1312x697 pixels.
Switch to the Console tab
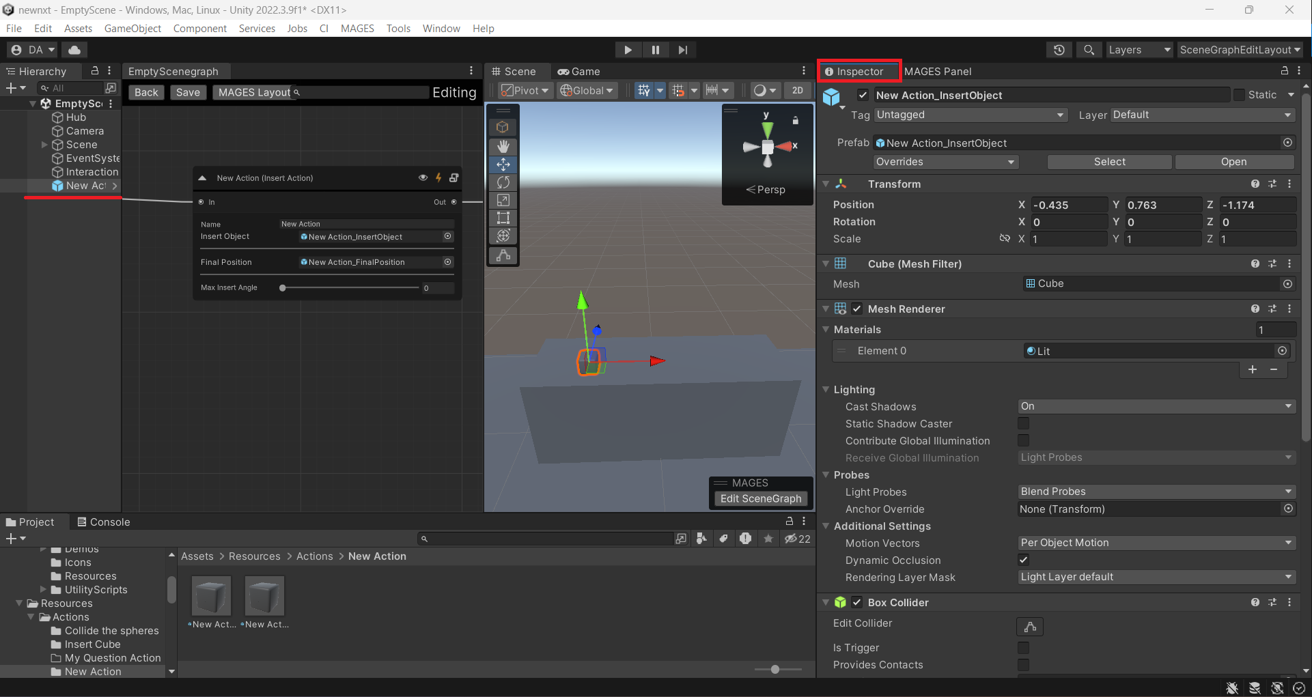tap(103, 522)
